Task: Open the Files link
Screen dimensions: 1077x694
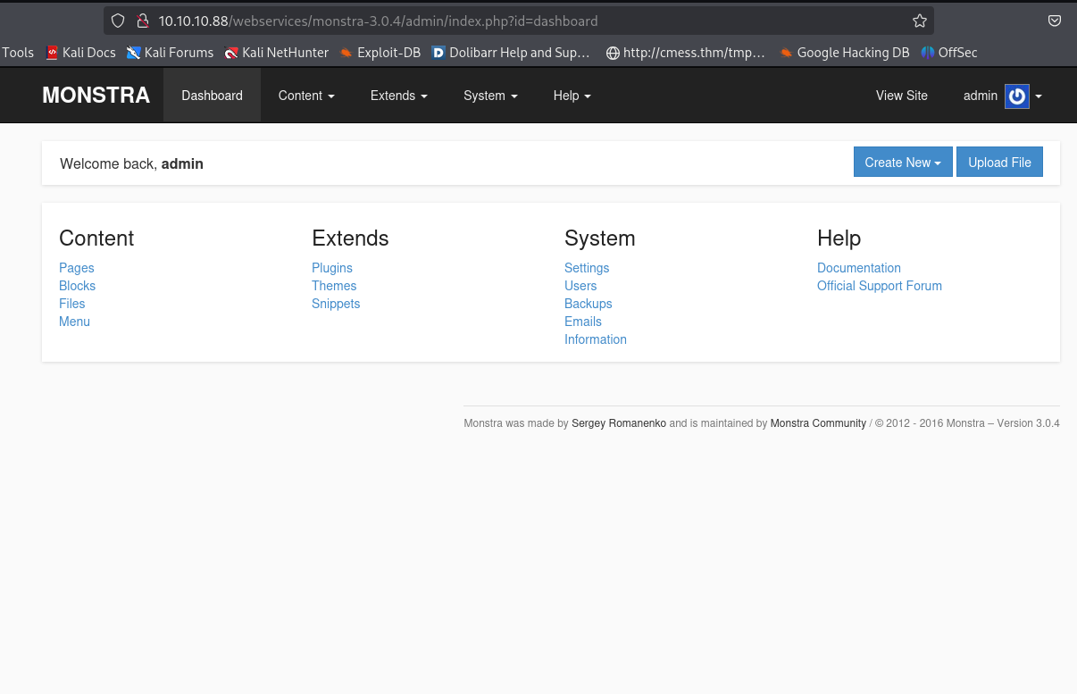Action: pos(72,304)
